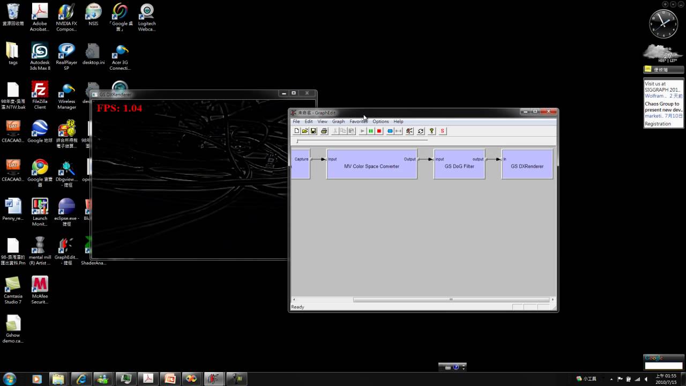Open the View menu in GraphEdit
This screenshot has height=386, width=686.
(x=322, y=122)
